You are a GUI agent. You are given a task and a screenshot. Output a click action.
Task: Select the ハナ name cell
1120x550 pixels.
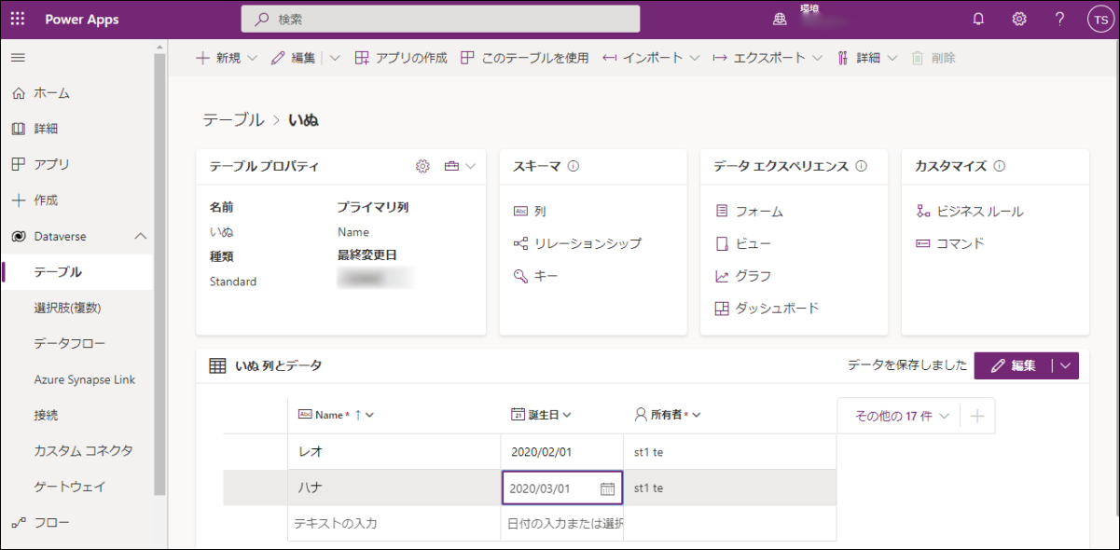coord(394,488)
